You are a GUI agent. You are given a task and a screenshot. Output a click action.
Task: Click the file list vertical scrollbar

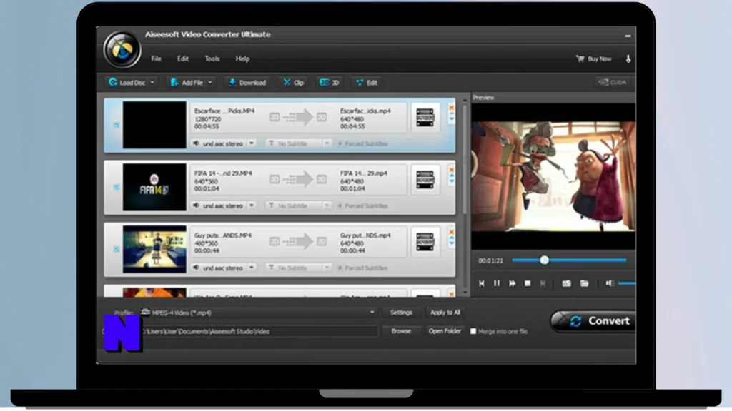[465, 158]
